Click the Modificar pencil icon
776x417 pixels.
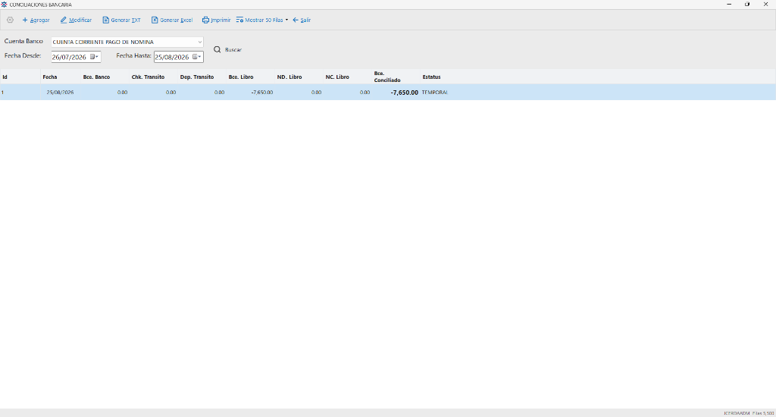64,20
